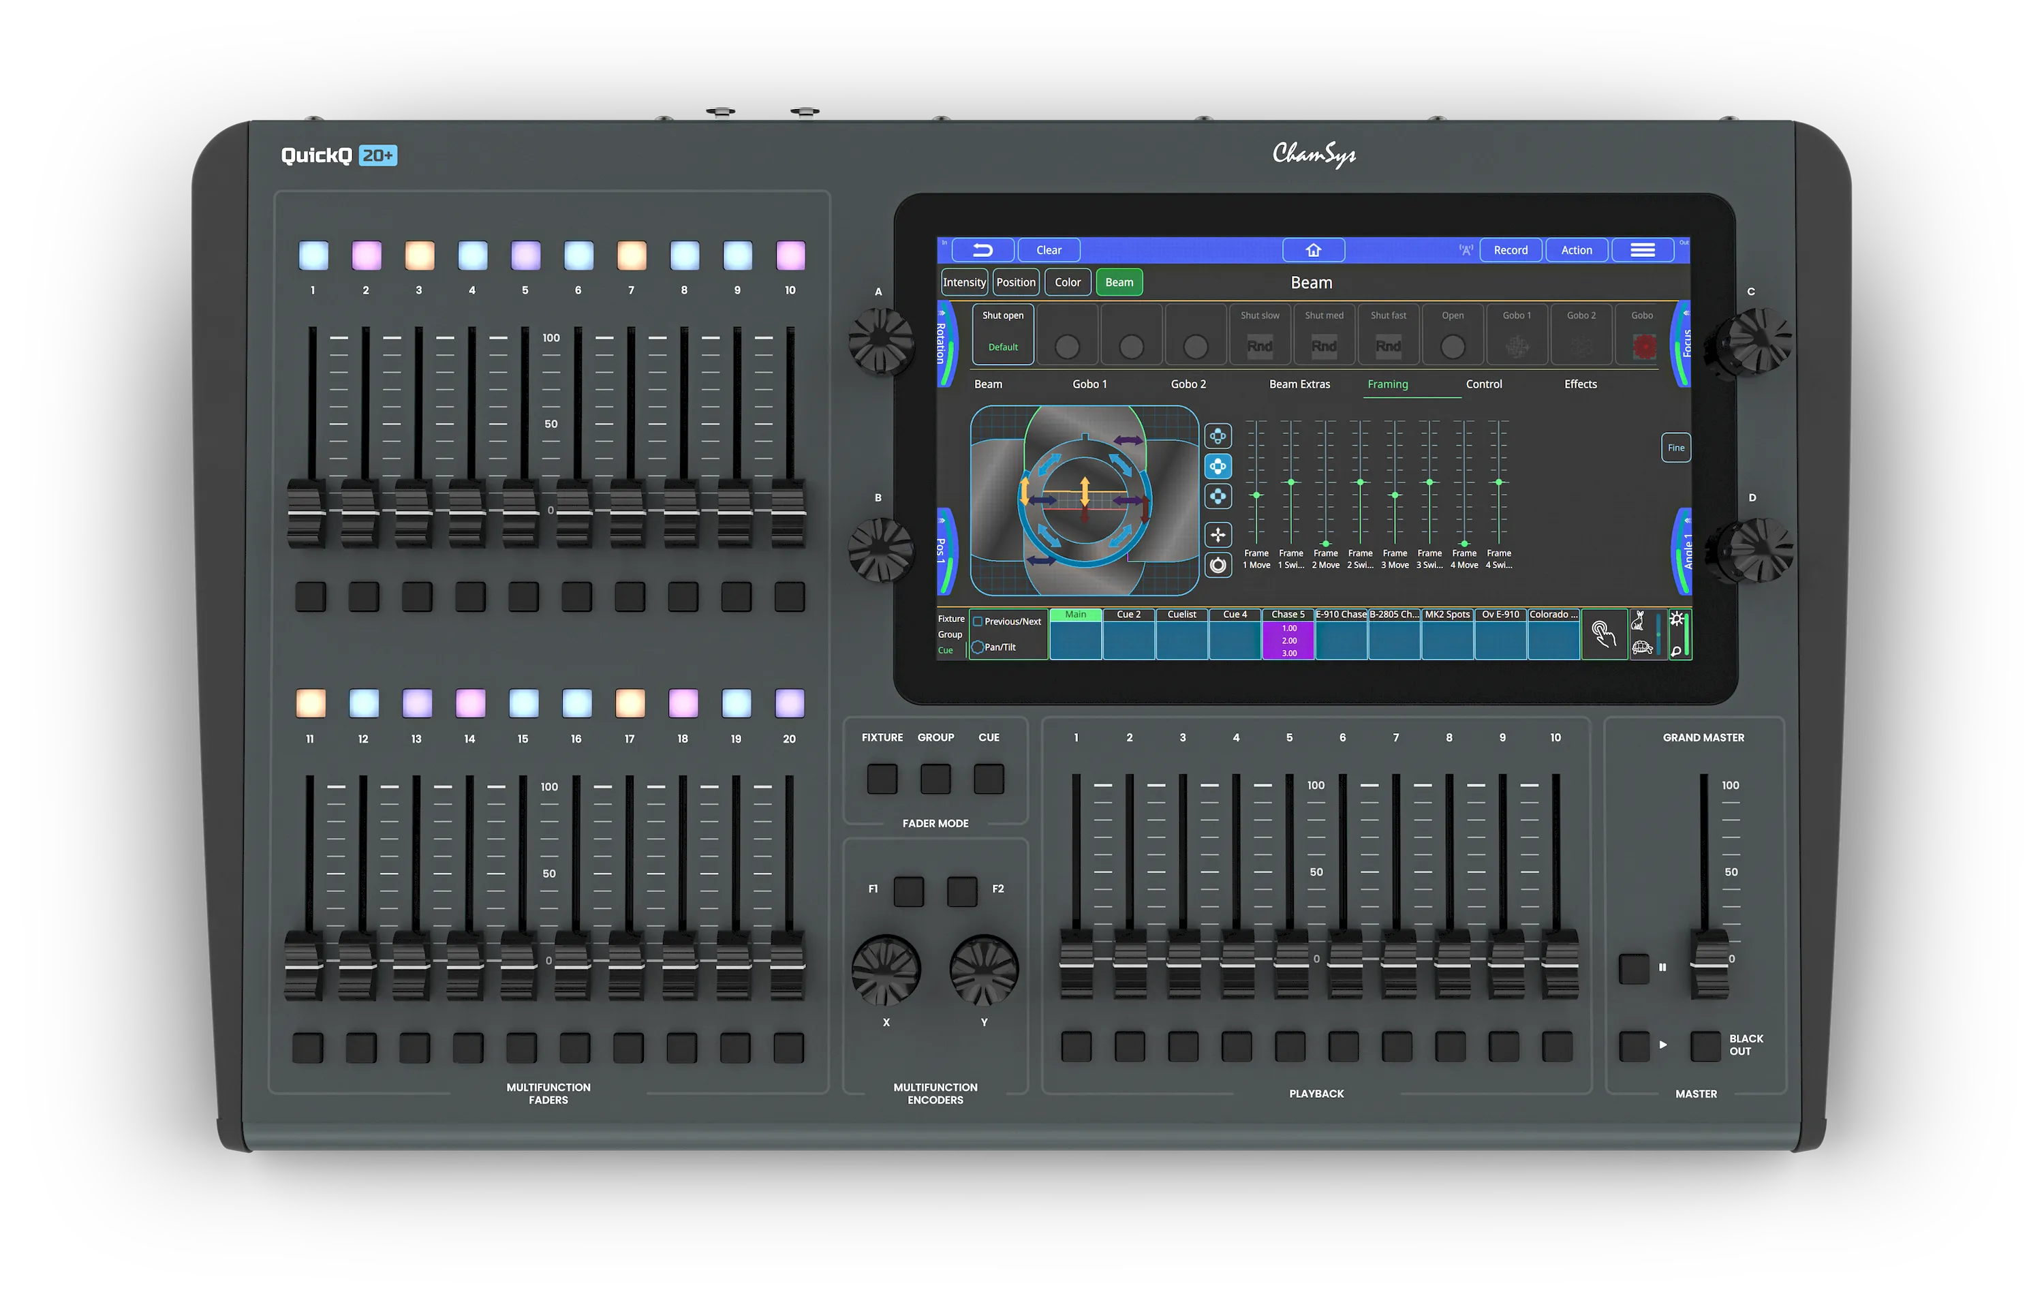Open the Gobo 1 sub-tab
This screenshot has width=2044, height=1309.
pos(1089,384)
